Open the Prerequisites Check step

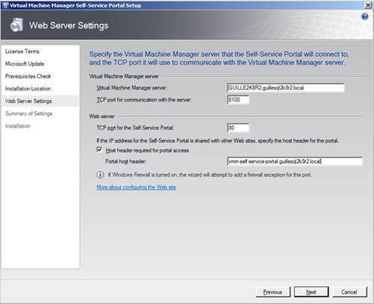[28, 76]
